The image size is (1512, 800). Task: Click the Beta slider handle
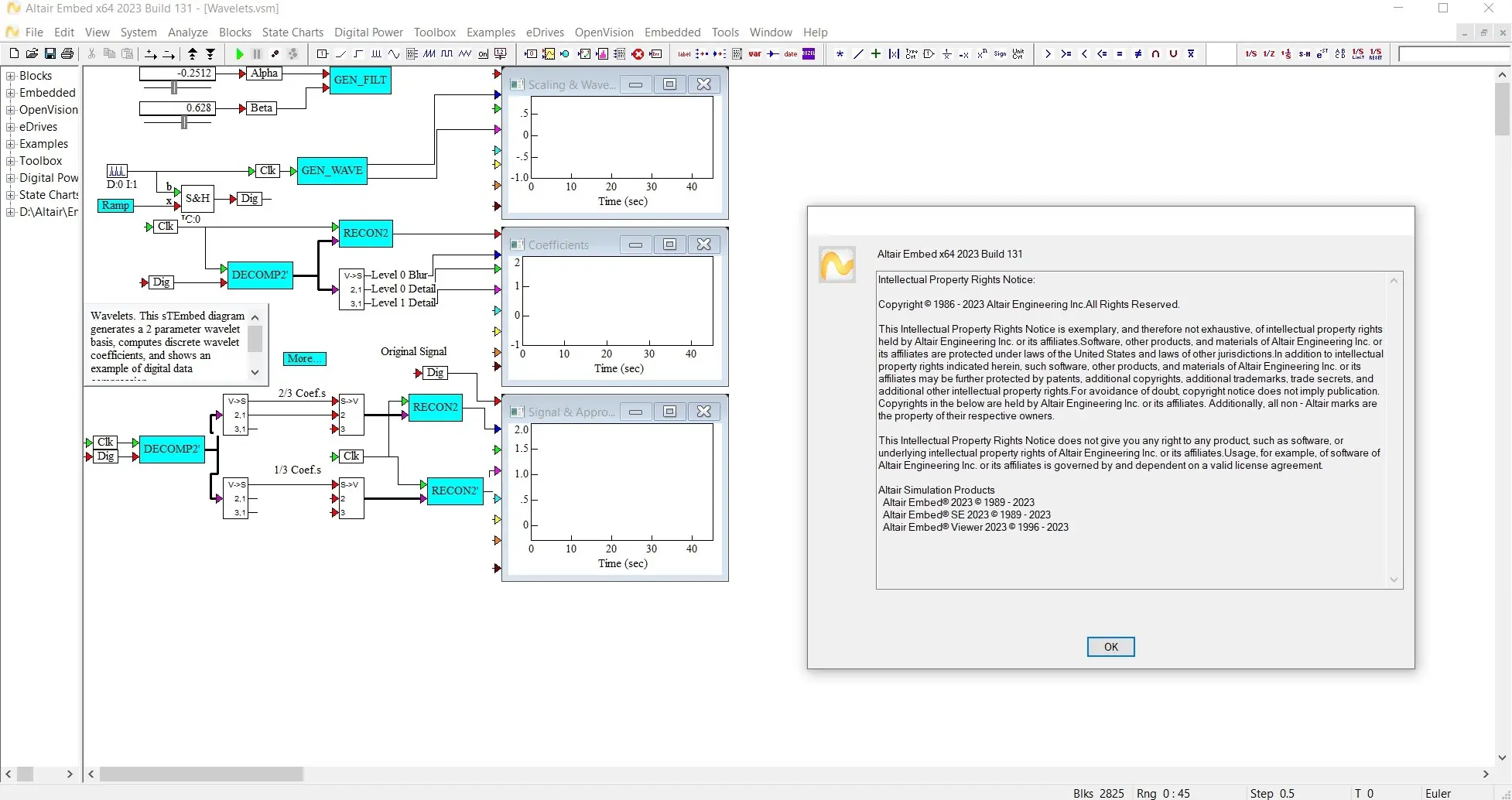184,122
